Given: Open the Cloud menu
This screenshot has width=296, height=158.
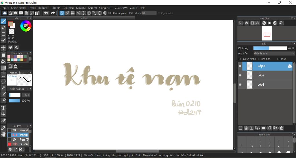Looking at the screenshot, I should pos(134,8).
